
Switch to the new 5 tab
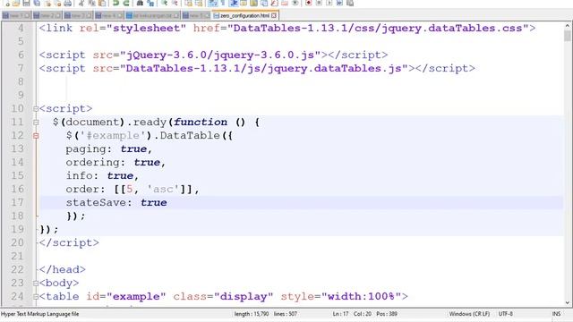pos(196,16)
